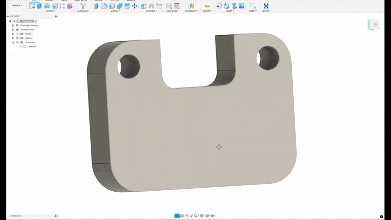The image size is (391, 220).
Task: Click the Browser panel options dot
Action: tap(56, 16)
